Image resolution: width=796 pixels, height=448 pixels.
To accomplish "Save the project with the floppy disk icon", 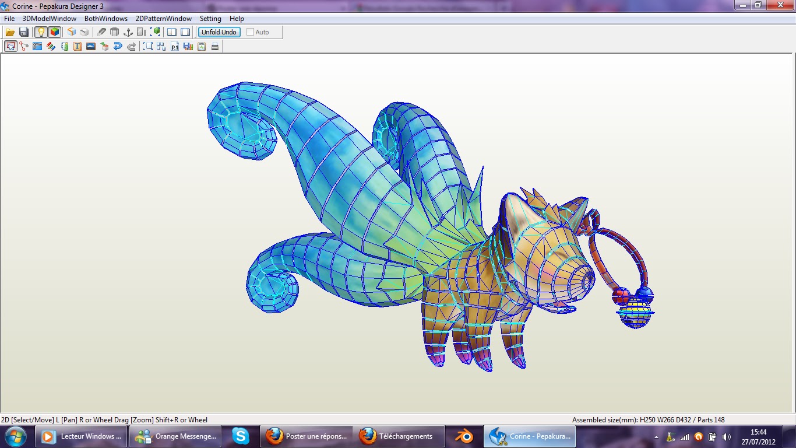I will (x=24, y=32).
